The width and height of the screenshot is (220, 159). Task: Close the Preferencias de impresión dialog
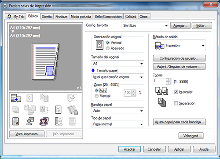click(210, 5)
